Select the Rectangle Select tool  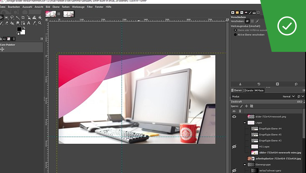[x=6, y=18]
